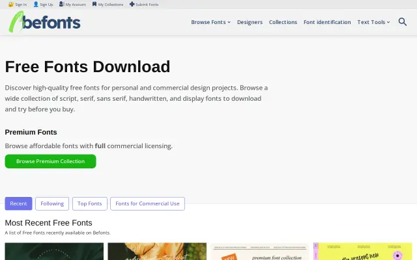This screenshot has height=260, width=417.
Task: Open the My Collections link text
Action: [111, 5]
